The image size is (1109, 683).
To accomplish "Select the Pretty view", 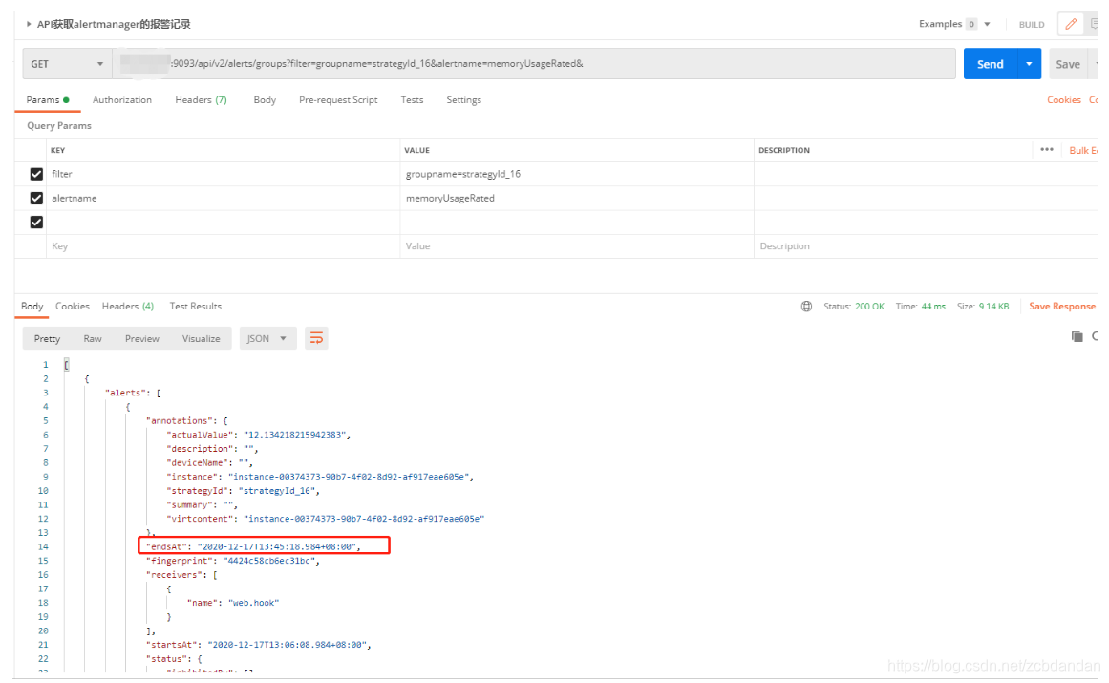I will point(47,339).
